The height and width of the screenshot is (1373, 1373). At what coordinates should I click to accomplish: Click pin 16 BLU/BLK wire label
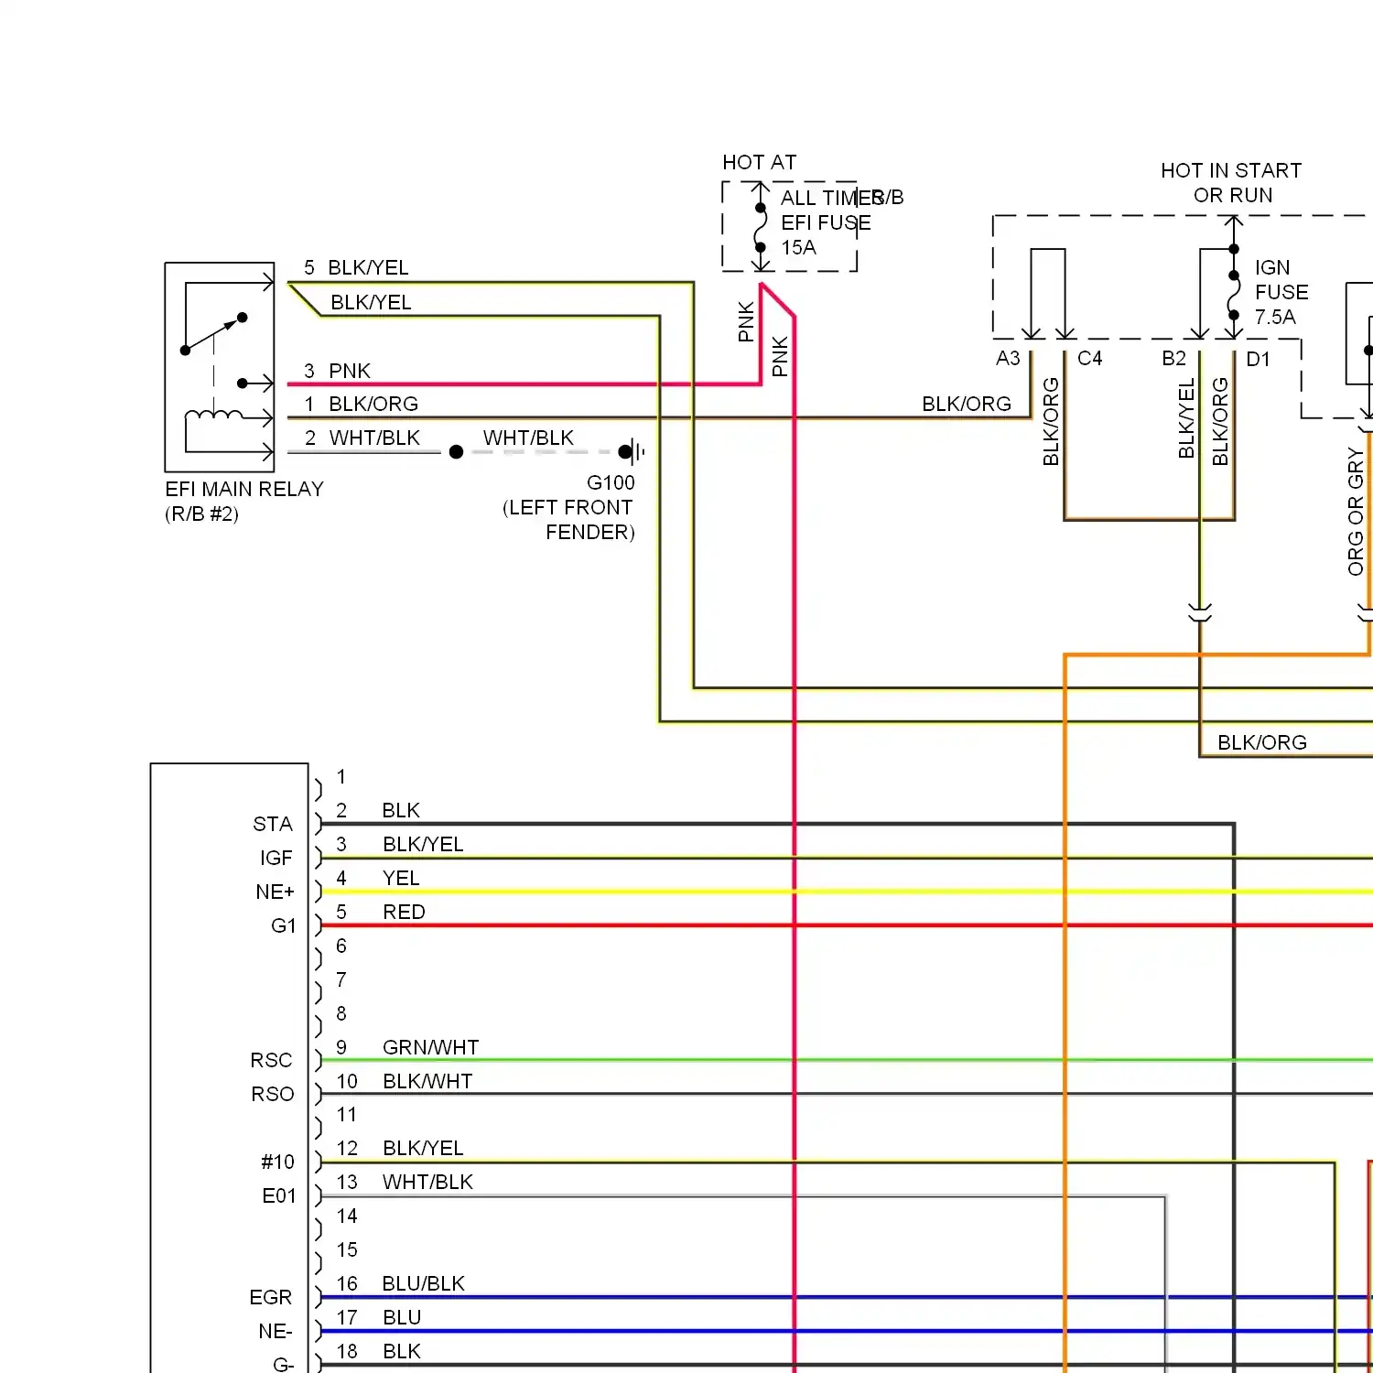coord(423,1283)
